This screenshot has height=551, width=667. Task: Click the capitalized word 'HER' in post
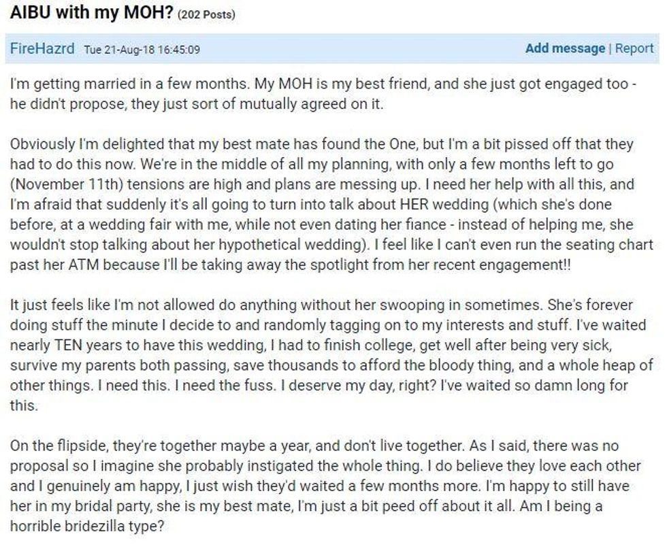(x=414, y=205)
